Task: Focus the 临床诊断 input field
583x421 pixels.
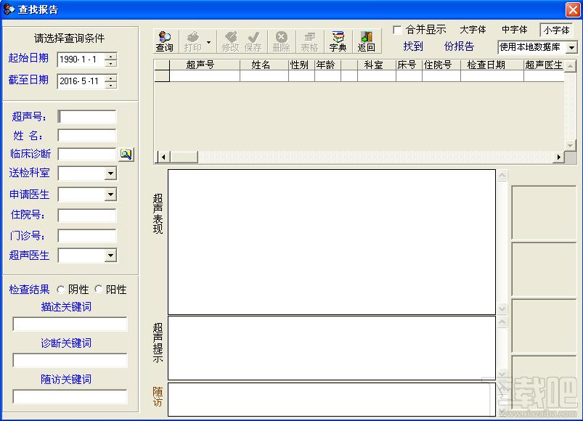Action: click(x=87, y=154)
